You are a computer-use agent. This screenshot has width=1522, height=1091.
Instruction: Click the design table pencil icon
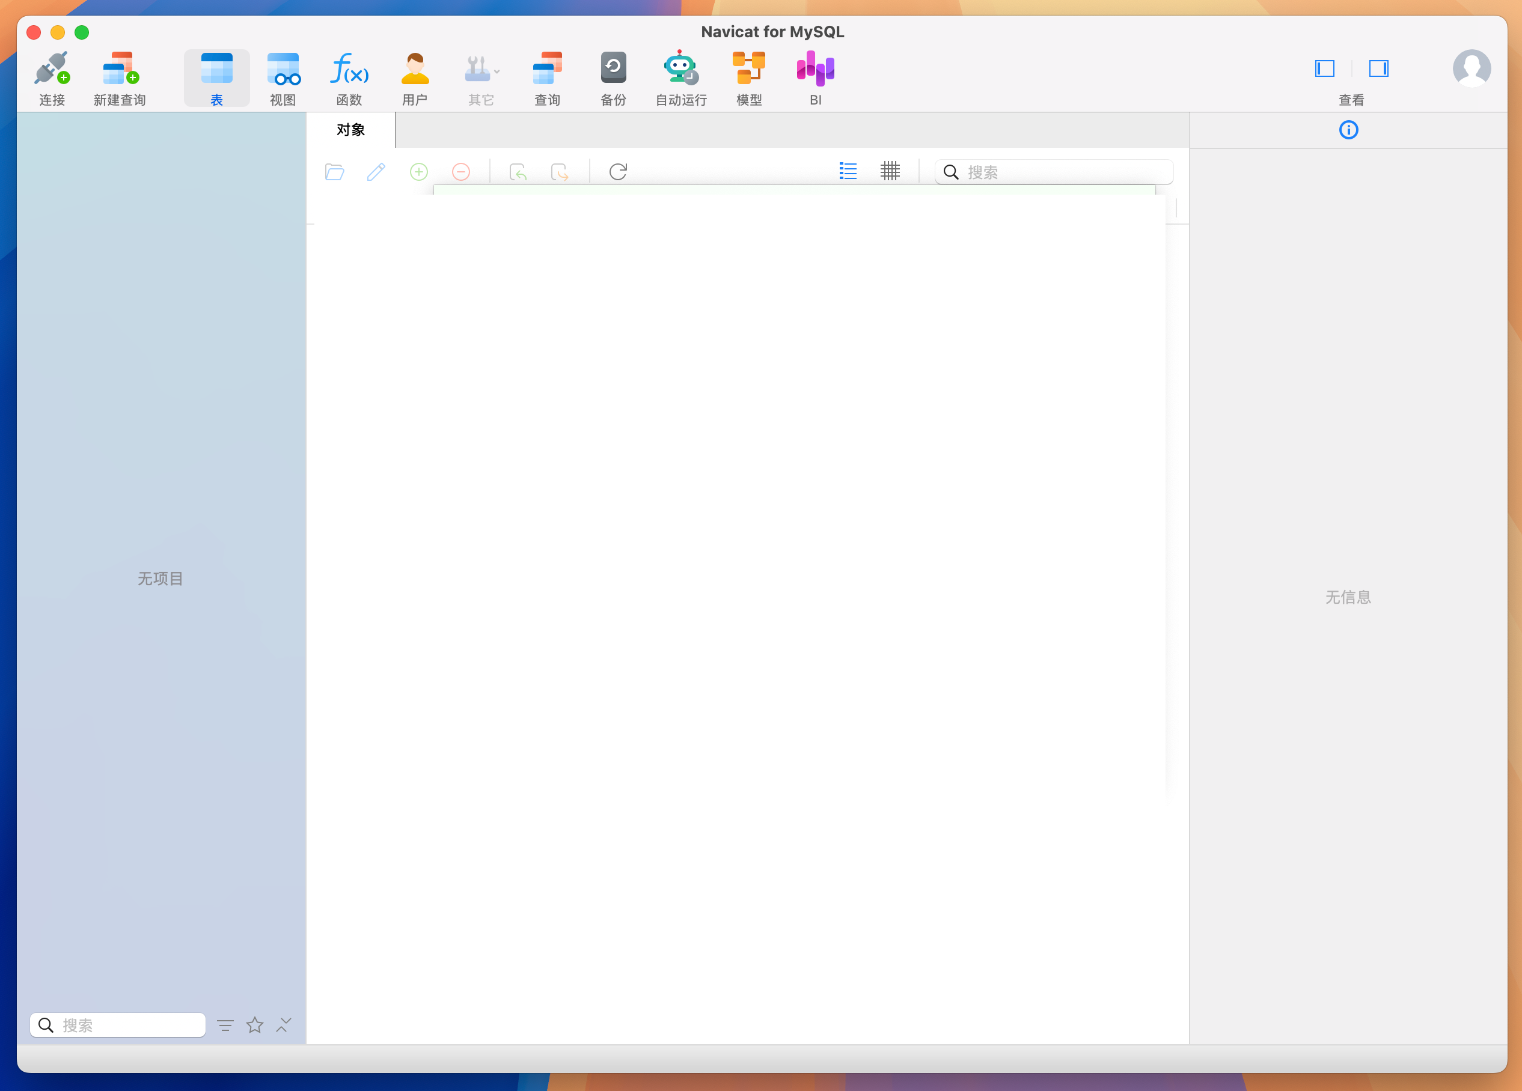(x=376, y=172)
